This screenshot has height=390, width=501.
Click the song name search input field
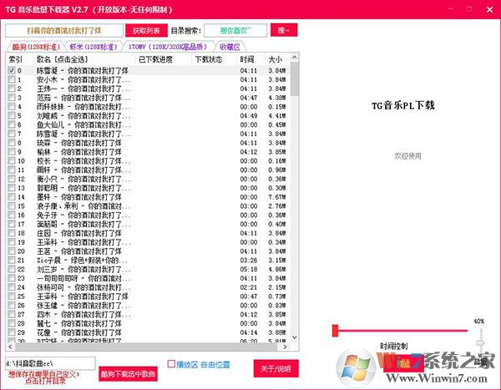click(x=64, y=31)
